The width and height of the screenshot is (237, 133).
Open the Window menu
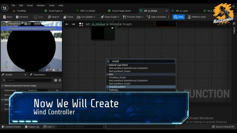41,6
